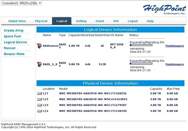Click the Max Free column header
The height and width of the screenshot is (131, 188).
pos(173,89)
